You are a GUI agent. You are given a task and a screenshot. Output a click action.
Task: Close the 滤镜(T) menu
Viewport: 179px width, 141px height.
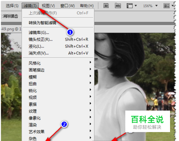tap(30, 6)
